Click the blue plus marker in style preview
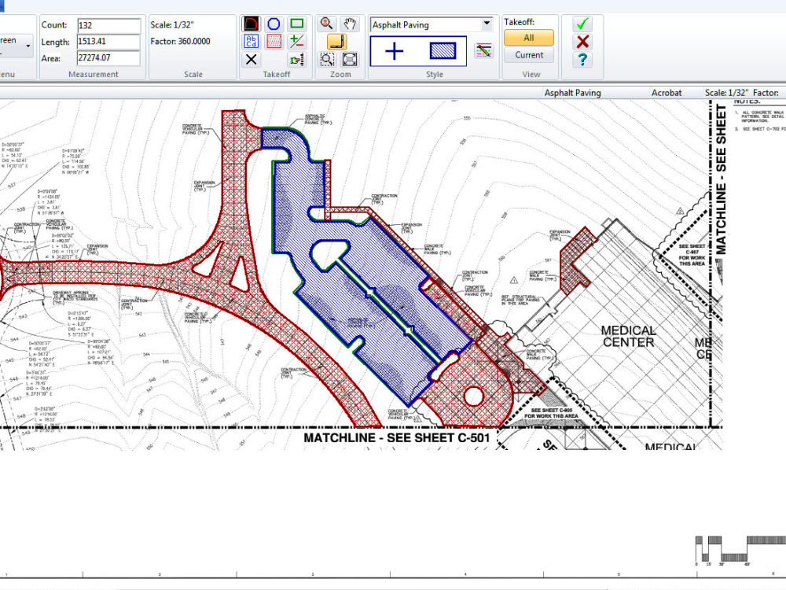The width and height of the screenshot is (786, 590). 394,51
